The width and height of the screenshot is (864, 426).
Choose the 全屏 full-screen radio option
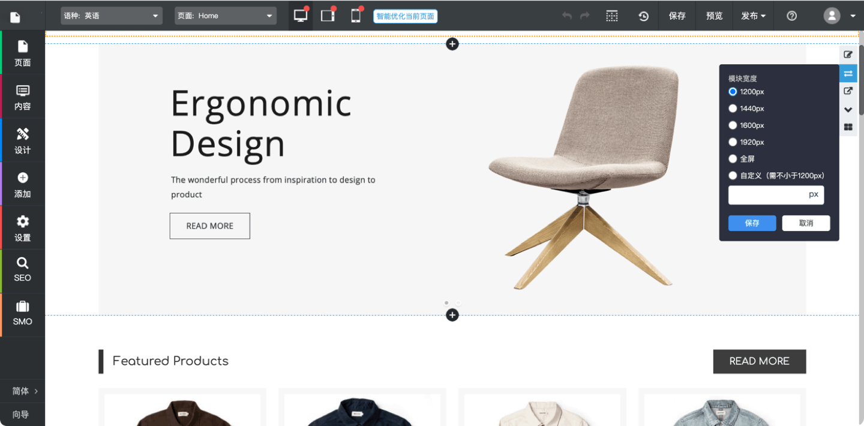[x=733, y=159]
